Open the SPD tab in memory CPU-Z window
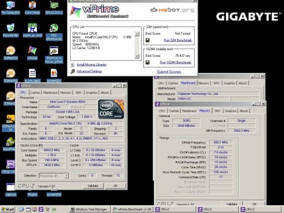Image resolution: width=284 pixels, height=213 pixels. [217, 111]
